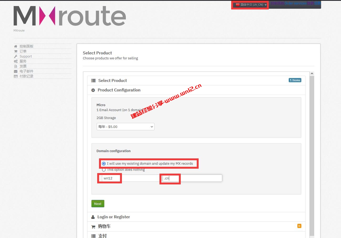341x238 pixels.
Task: Open Order services in top navigation
Action: click(x=296, y=3)
